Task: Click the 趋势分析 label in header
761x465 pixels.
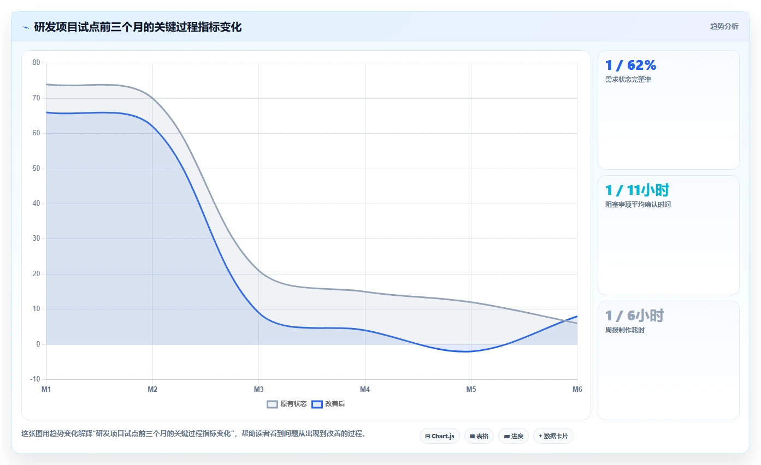Action: (x=724, y=26)
